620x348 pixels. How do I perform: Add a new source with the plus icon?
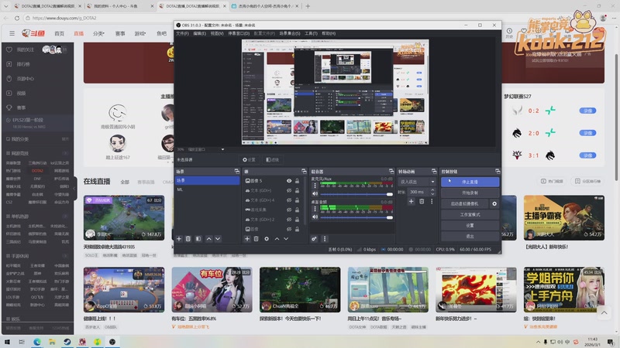coord(246,239)
